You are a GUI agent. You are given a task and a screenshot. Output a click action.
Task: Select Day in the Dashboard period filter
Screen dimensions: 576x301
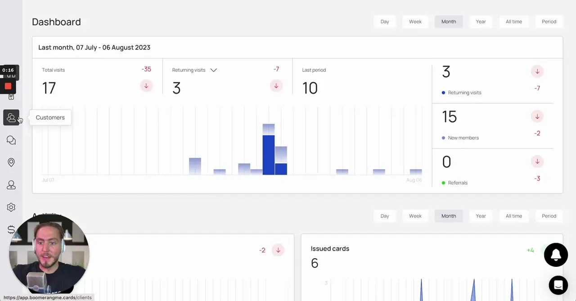pyautogui.click(x=385, y=22)
